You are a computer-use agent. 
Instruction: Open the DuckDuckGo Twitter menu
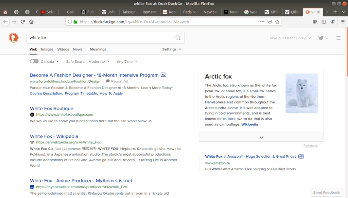323,38
